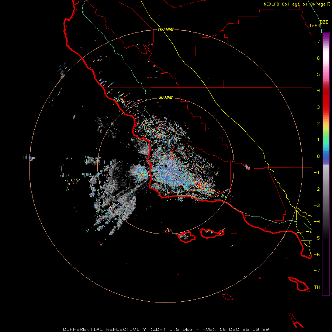Click the 'TH' threshold label on scale
This screenshot has height=332, width=332.
point(317,287)
